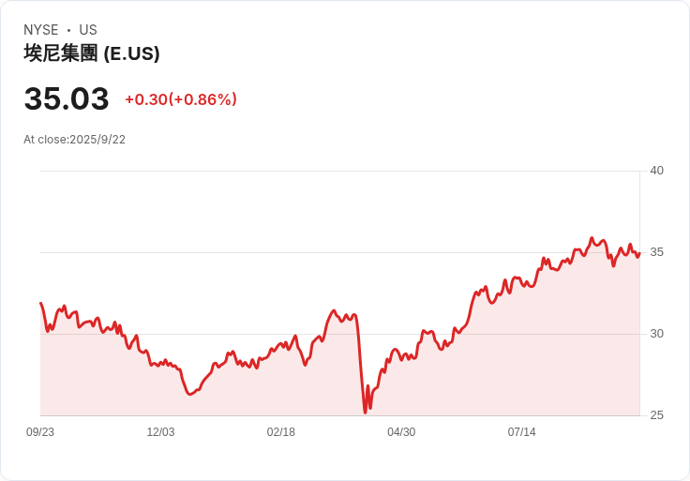
Task: Click the 35 label on the price axis
Action: coord(656,252)
